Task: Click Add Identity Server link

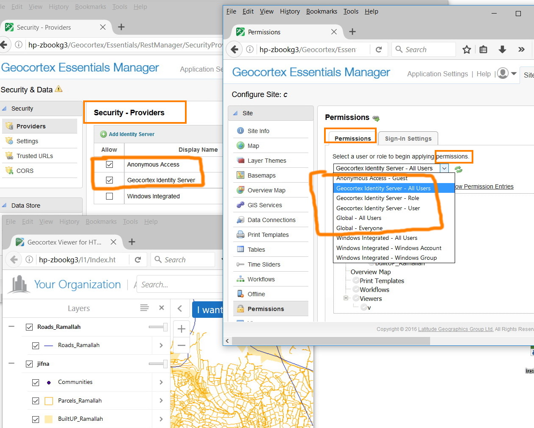Action: pos(131,134)
